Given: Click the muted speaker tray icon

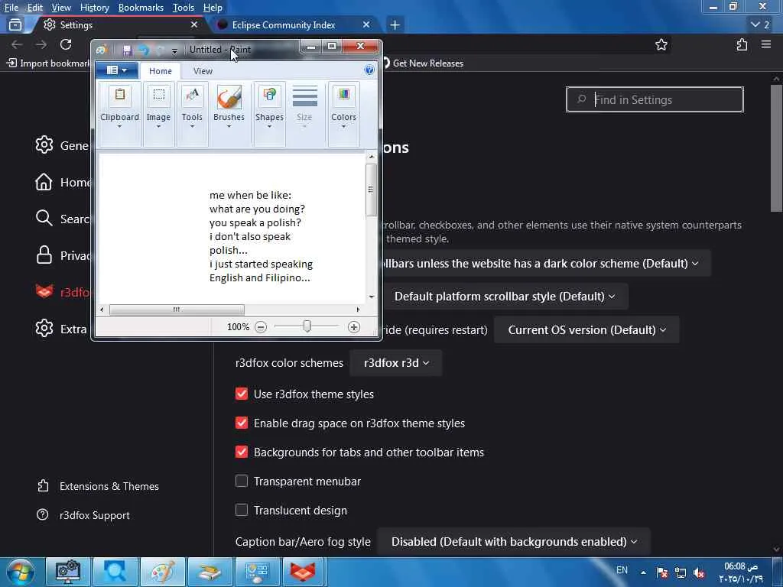Looking at the screenshot, I should click(699, 572).
